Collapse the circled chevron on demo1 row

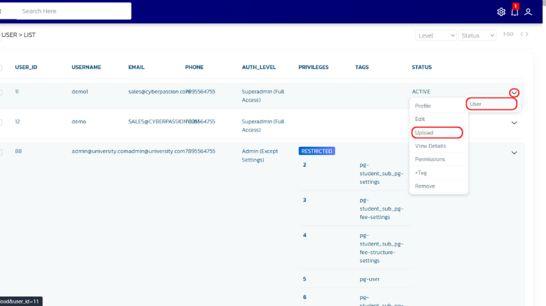[x=514, y=92]
